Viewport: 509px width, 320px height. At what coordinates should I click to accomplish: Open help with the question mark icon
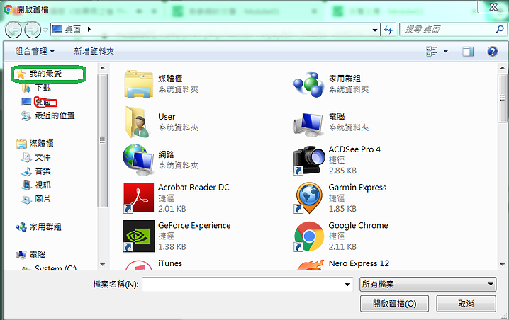(493, 51)
